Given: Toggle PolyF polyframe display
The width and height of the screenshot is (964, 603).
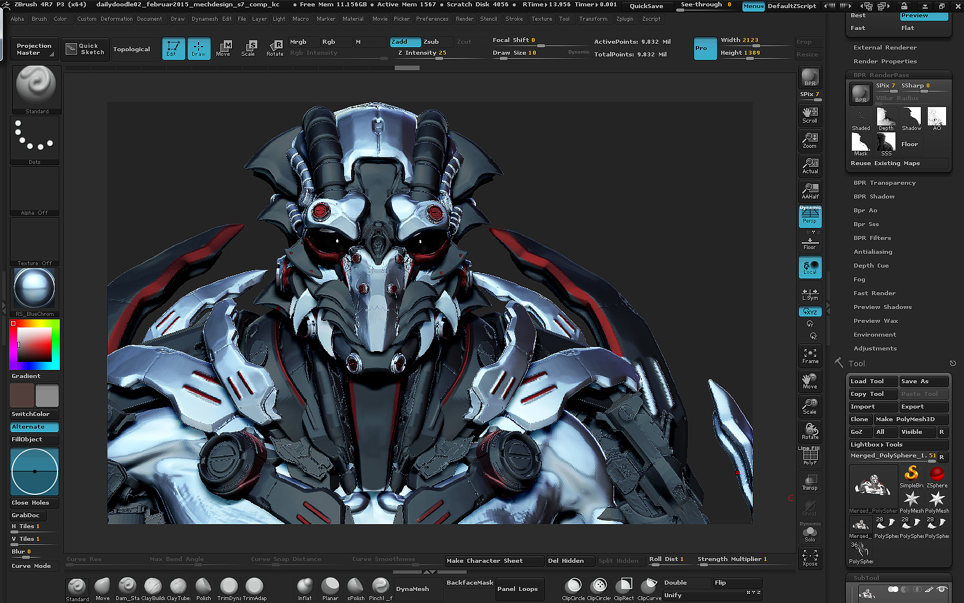Looking at the screenshot, I should tap(810, 456).
